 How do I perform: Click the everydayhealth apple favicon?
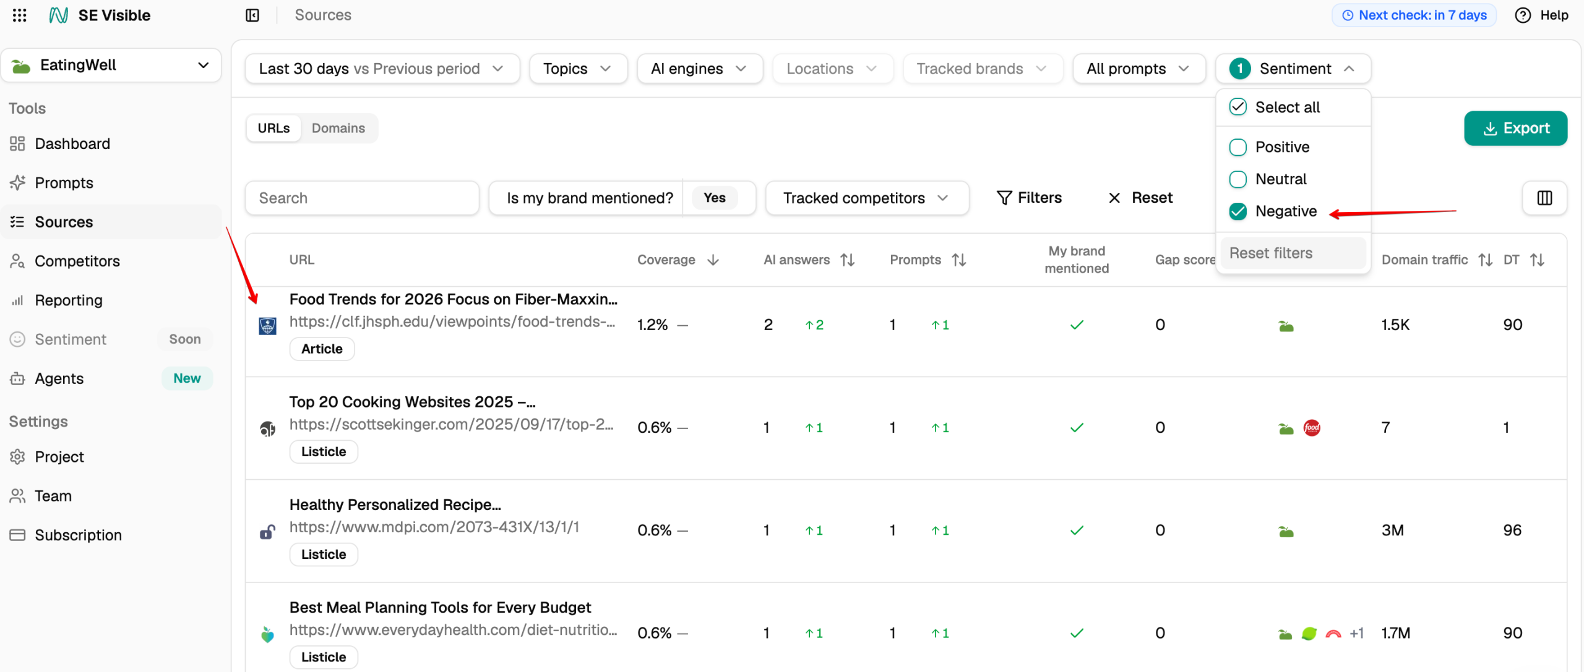pyautogui.click(x=267, y=634)
